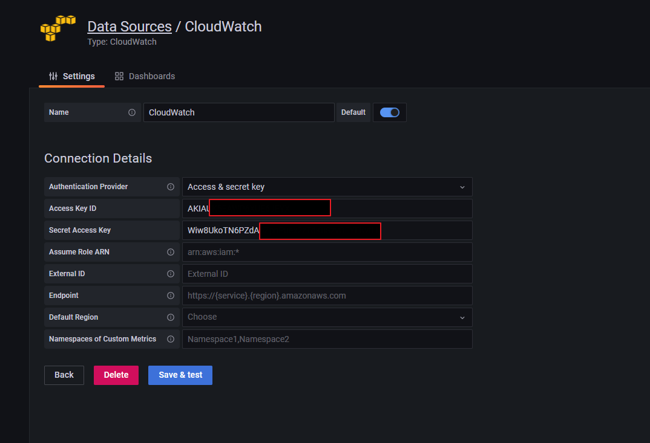Viewport: 650px width, 443px height.
Task: Click the Assume Role ARN info icon
Action: [x=171, y=252]
